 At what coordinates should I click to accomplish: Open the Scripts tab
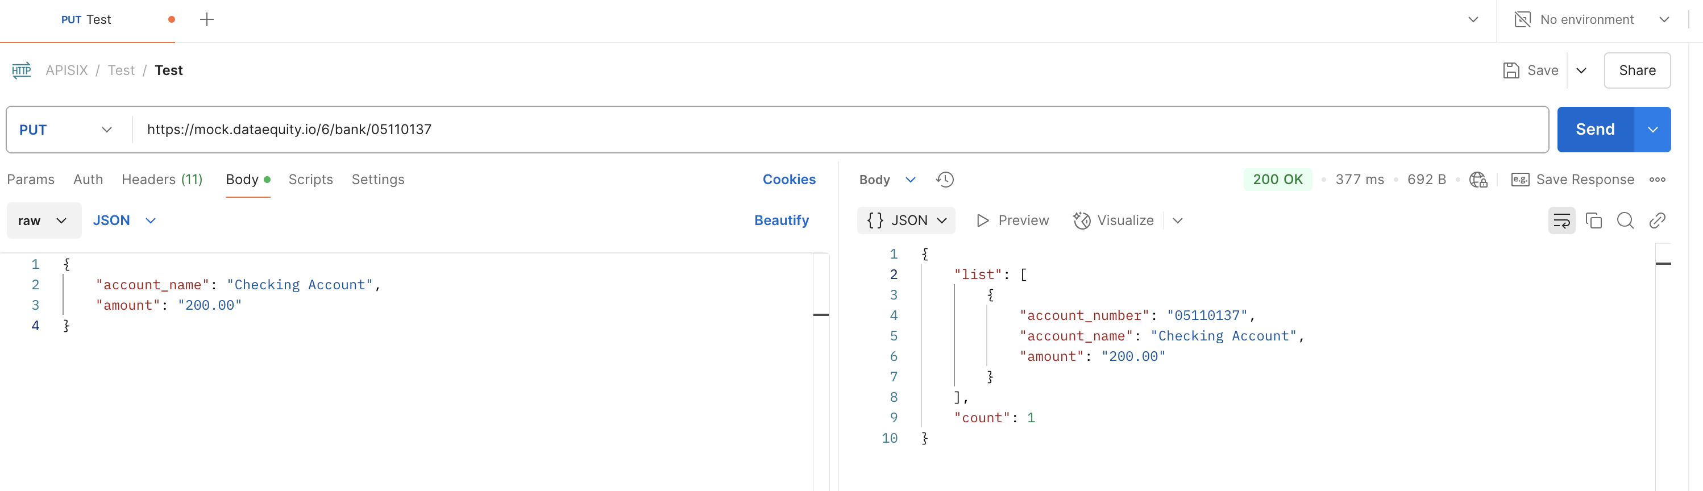[311, 180]
